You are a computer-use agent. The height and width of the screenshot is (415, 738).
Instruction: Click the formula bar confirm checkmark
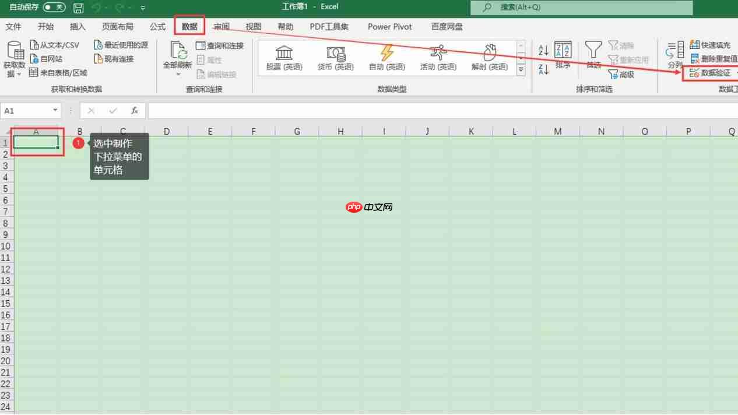tap(113, 110)
